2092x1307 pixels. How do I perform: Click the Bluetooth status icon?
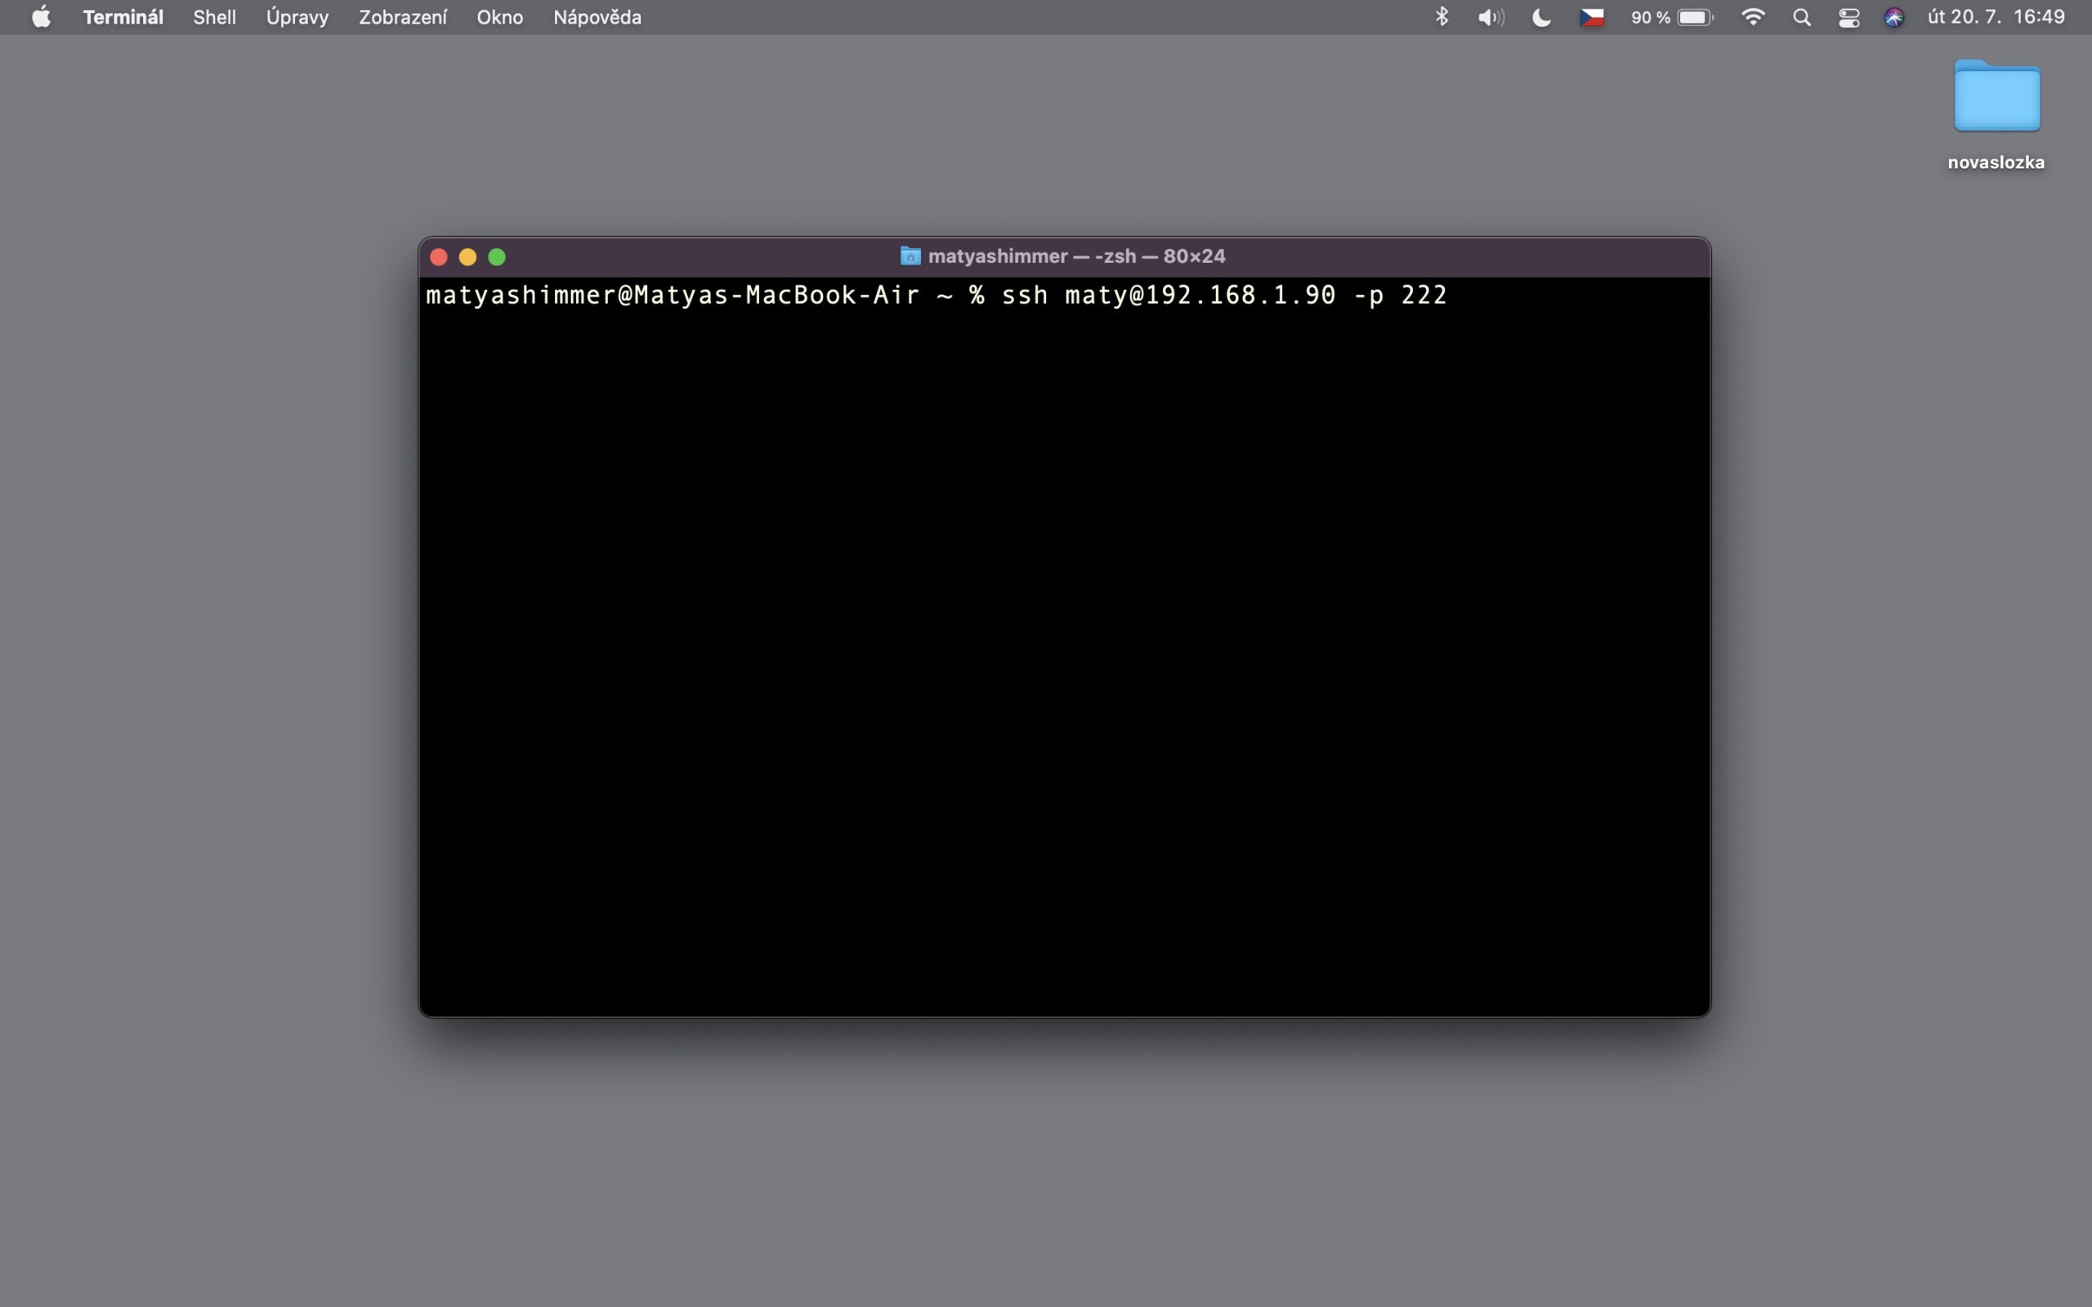click(1441, 17)
